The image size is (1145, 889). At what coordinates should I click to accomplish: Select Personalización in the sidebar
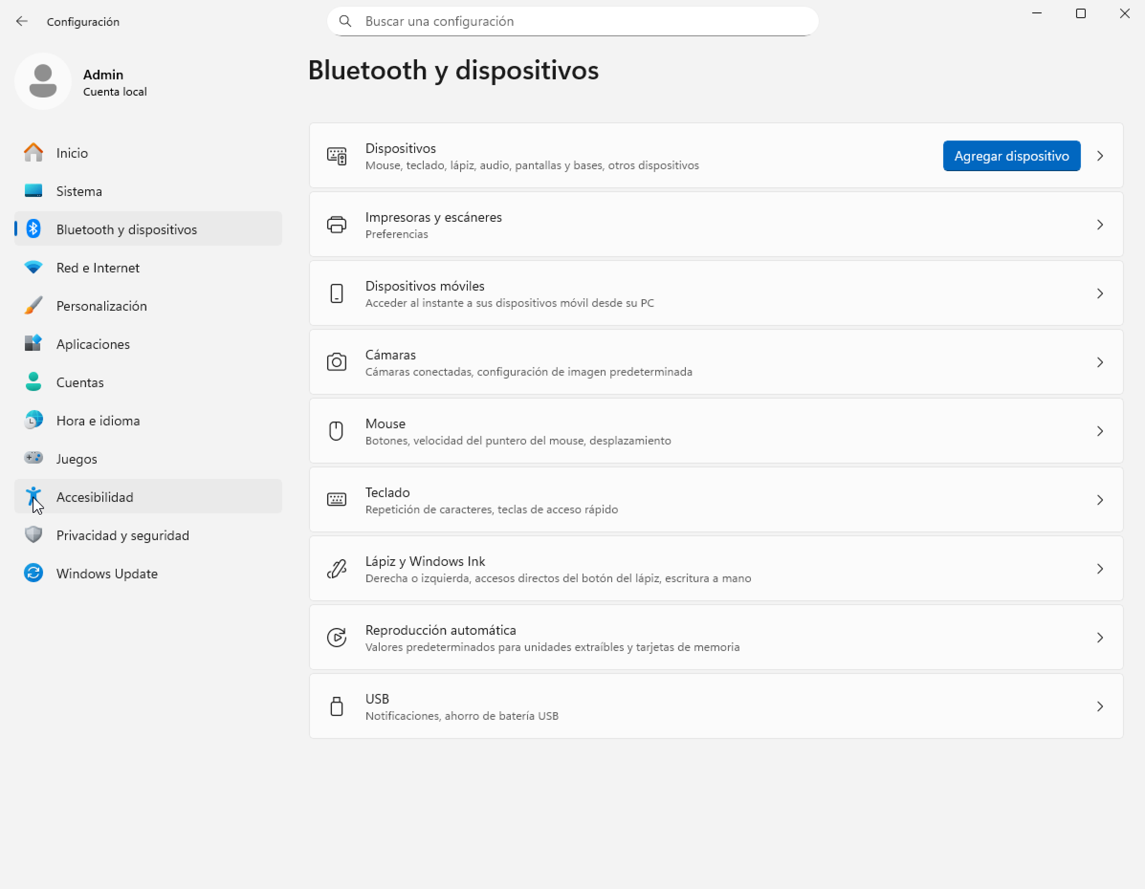pos(148,305)
